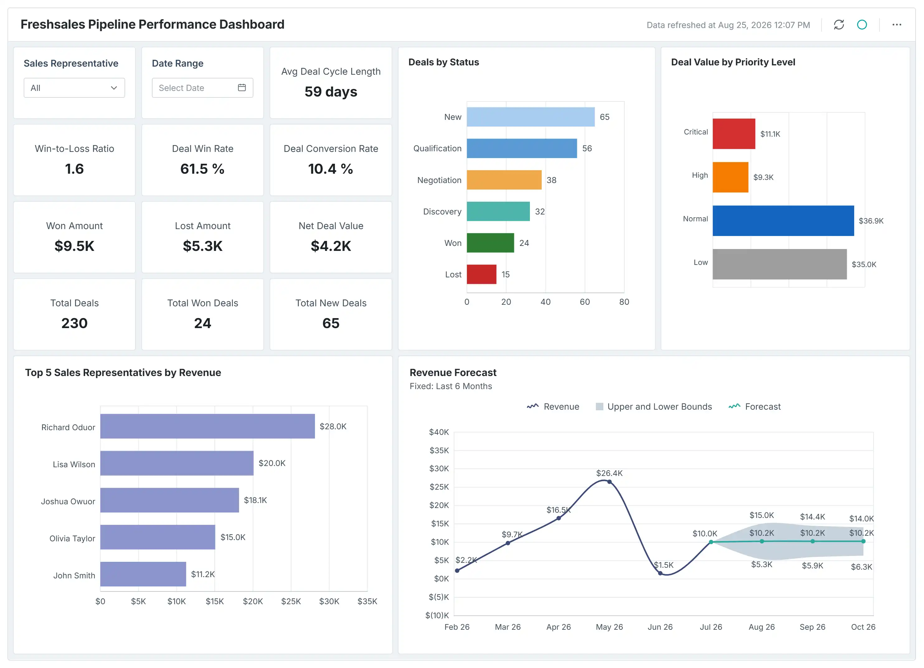Open the three-dot more options menu
The height and width of the screenshot is (668, 924).
tap(896, 25)
